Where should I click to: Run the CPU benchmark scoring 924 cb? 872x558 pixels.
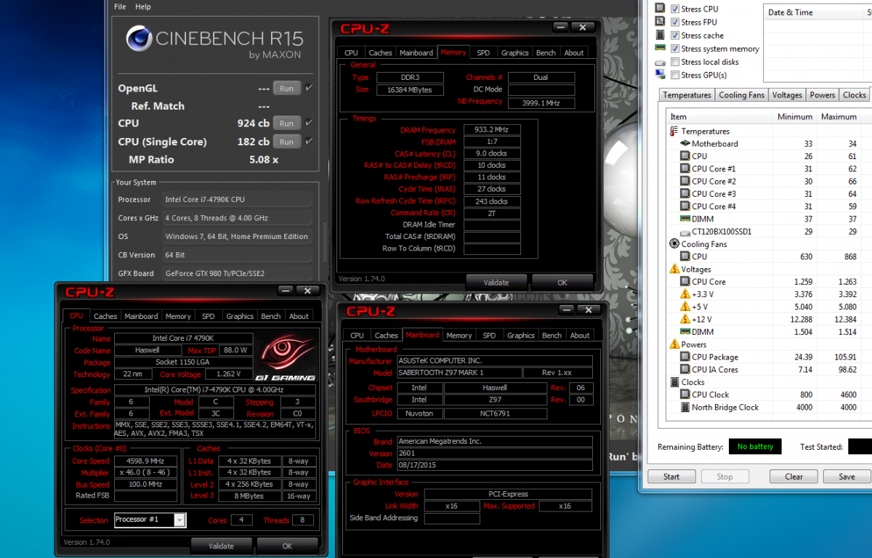[287, 124]
